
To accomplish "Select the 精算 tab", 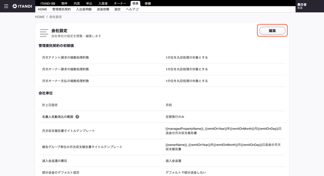I will (135, 3).
